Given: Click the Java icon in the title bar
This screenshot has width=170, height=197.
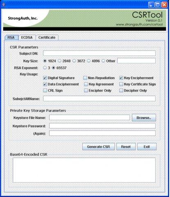Looking at the screenshot, I should pyautogui.click(x=4, y=5).
